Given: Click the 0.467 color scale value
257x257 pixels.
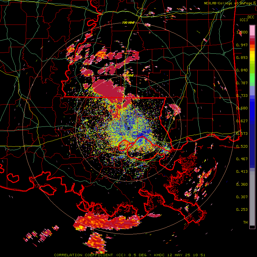Looking at the screenshot, I should (242, 159).
